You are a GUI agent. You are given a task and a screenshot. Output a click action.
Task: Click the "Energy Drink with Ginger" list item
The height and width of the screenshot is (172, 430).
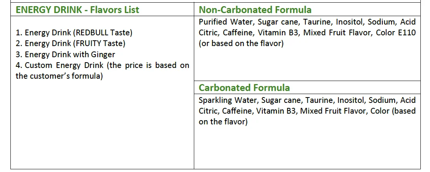[65, 55]
